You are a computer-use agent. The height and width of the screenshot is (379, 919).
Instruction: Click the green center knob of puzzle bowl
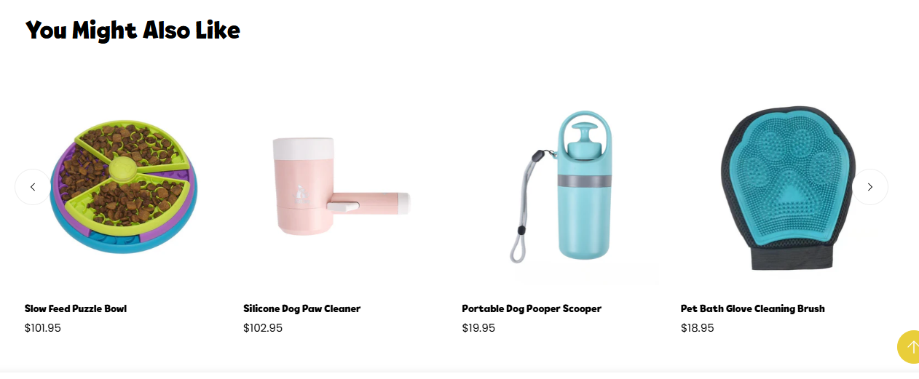[121, 169]
